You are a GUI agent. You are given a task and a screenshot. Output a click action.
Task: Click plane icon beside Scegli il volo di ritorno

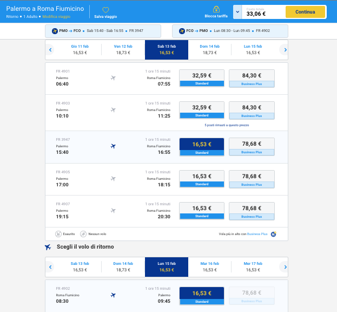click(48, 247)
